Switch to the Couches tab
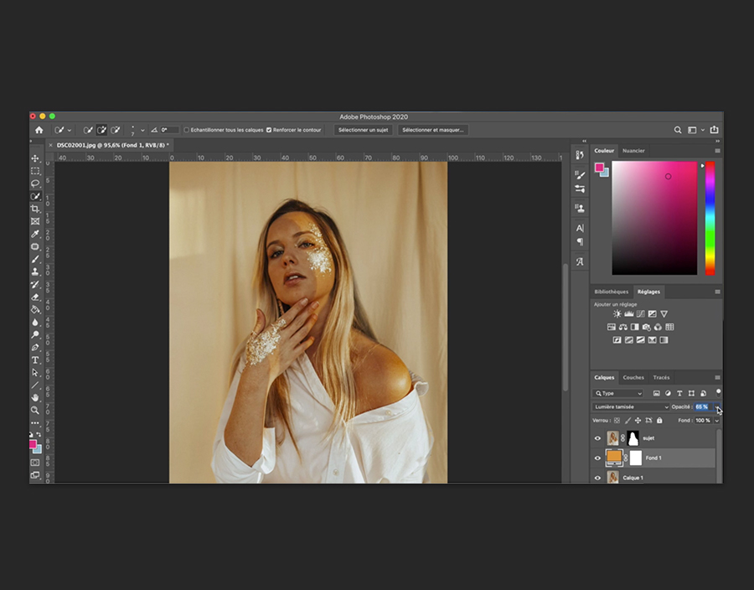Image resolution: width=754 pixels, height=590 pixels. tap(633, 377)
